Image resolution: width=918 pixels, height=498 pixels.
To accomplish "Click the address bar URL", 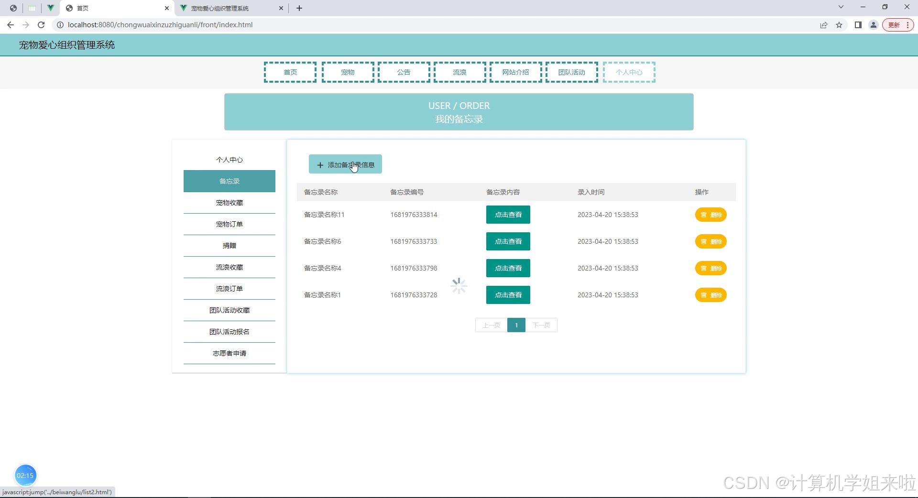I will 160,25.
